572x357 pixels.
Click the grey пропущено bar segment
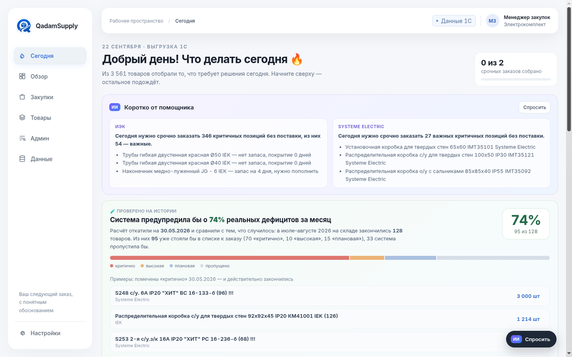click(x=493, y=258)
